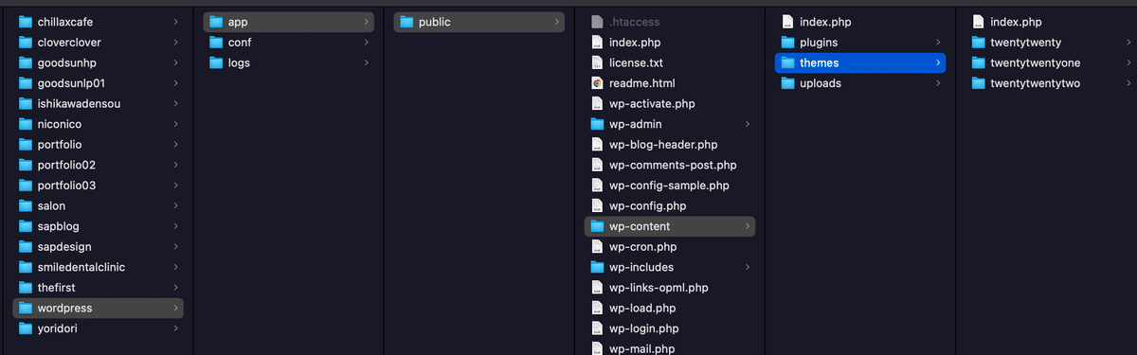Click the ishikawadensou folder icon

[26, 103]
